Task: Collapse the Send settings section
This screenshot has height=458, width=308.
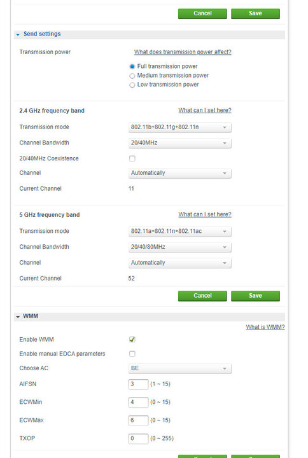Action: 18,34
